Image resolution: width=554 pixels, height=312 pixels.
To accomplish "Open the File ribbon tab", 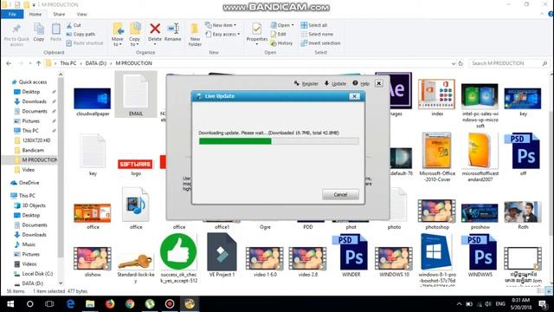I will (12, 14).
